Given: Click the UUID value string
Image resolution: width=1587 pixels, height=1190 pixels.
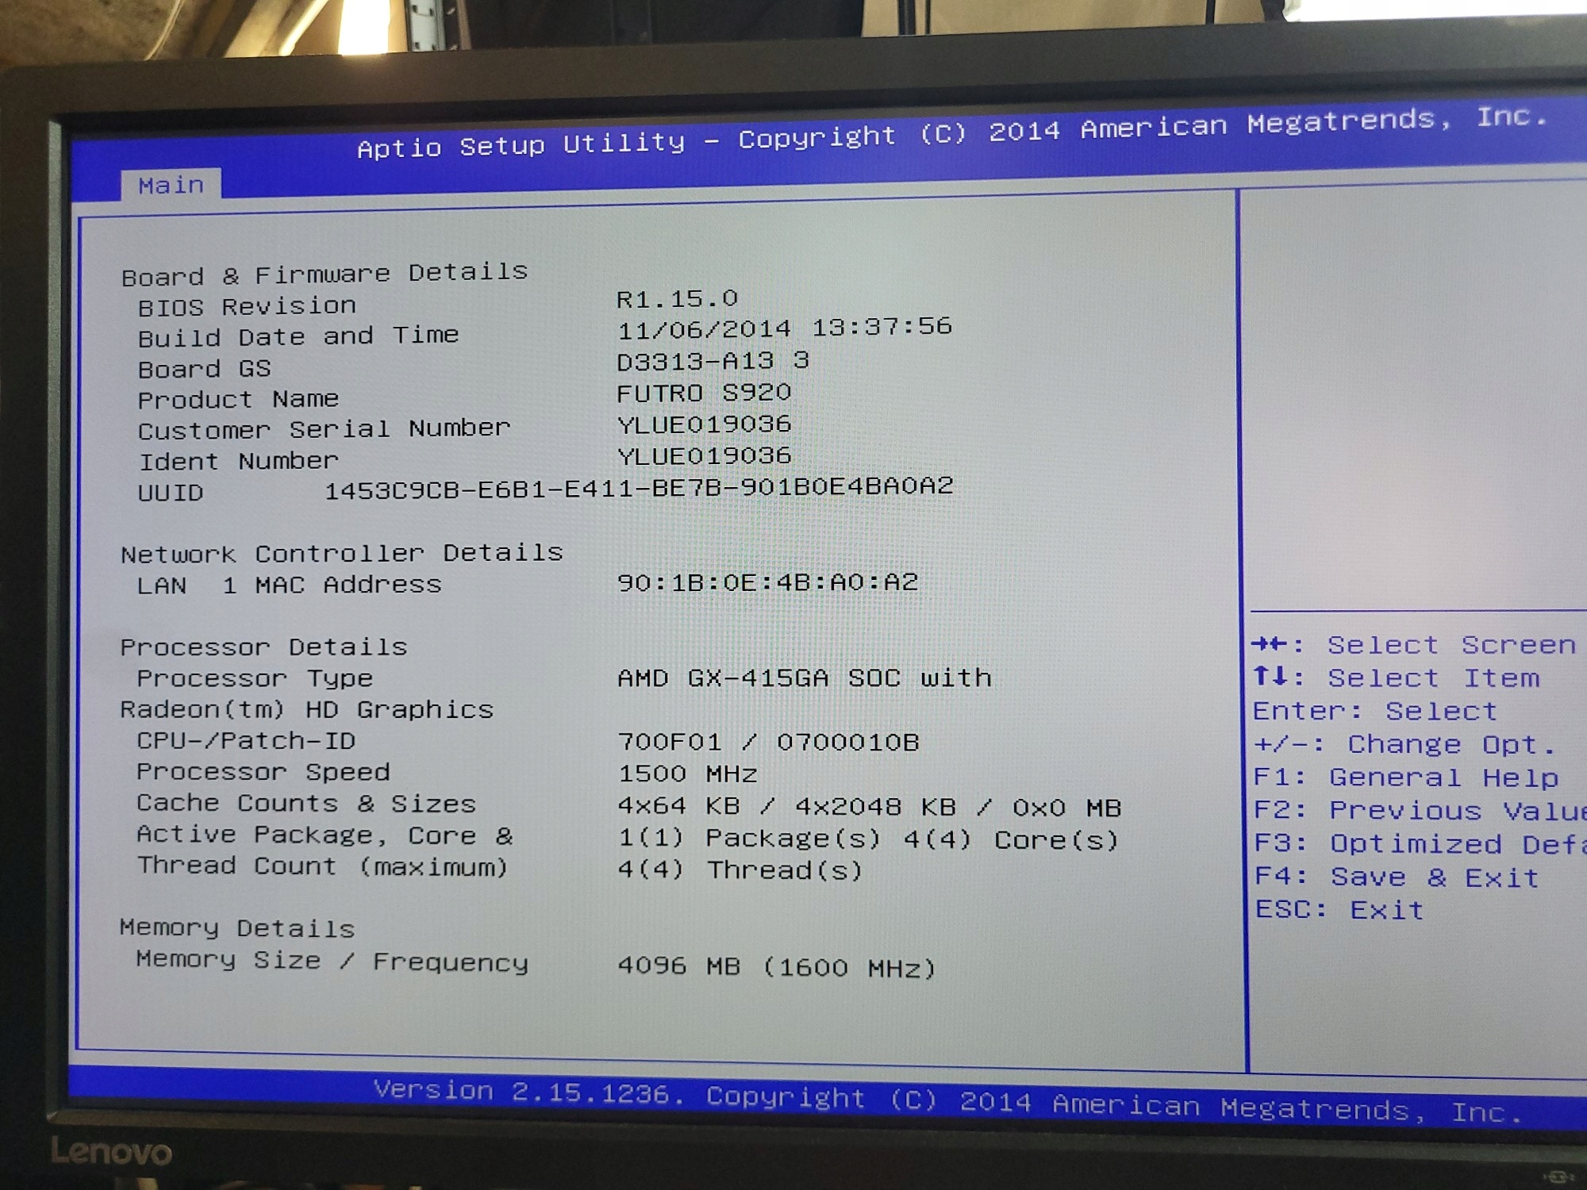Looking at the screenshot, I should pos(638,486).
